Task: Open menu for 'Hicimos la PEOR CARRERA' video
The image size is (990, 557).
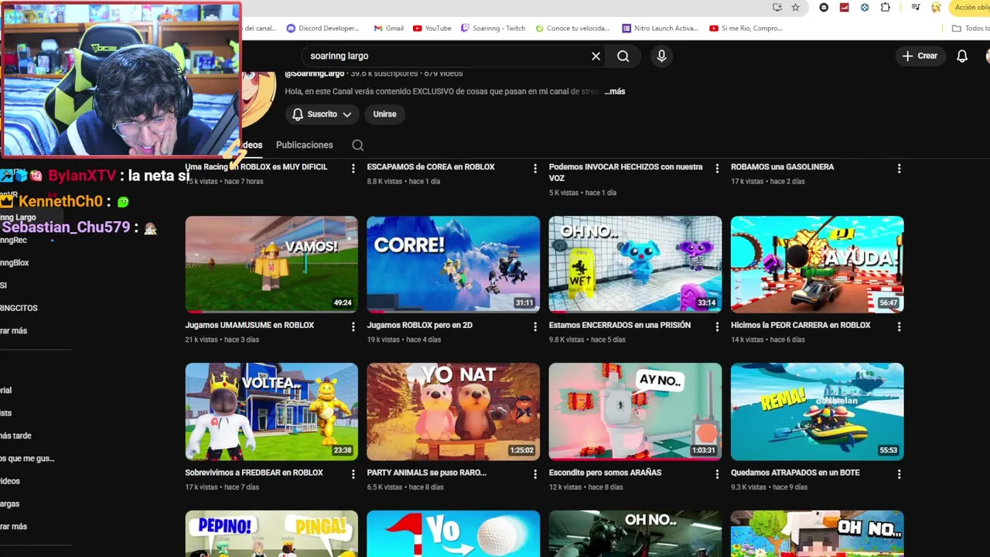Action: (x=899, y=326)
